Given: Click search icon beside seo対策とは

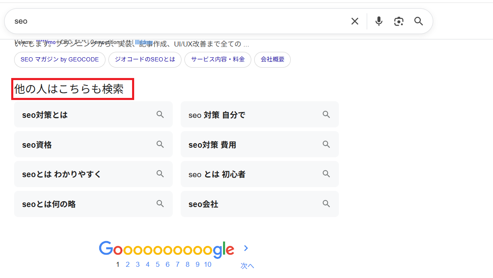Looking at the screenshot, I should point(160,115).
